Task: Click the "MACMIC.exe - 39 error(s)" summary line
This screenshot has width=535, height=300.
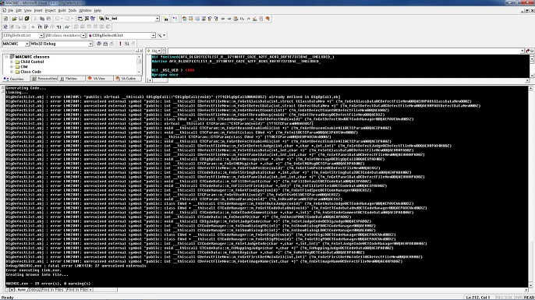Action: pos(48,284)
